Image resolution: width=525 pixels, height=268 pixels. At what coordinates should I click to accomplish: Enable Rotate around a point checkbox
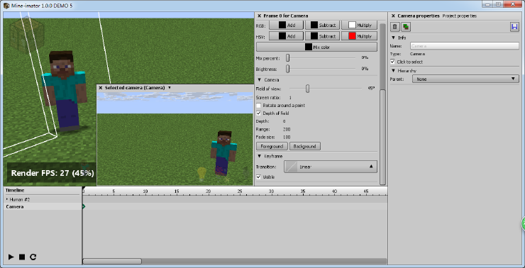point(258,106)
